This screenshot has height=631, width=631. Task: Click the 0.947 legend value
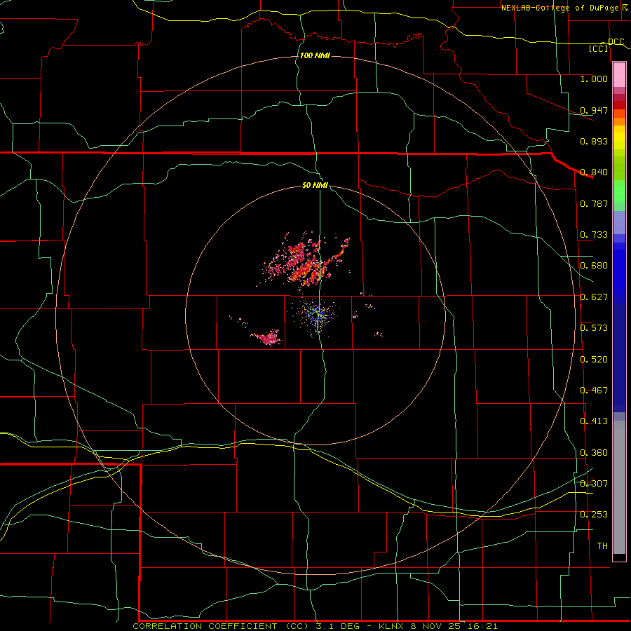pos(594,110)
